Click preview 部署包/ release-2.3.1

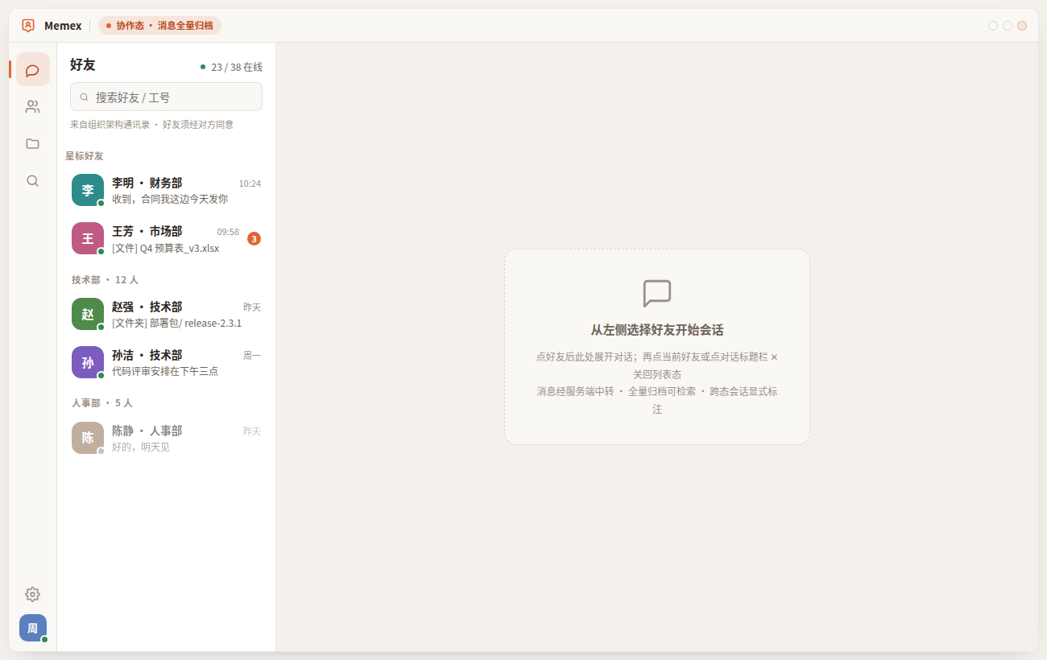tap(176, 324)
